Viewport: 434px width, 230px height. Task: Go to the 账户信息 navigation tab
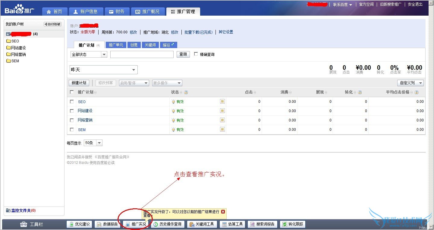[86, 11]
